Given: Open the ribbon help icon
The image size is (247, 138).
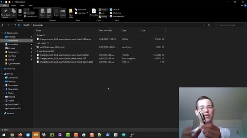Looking at the screenshot, I should coord(245,5).
